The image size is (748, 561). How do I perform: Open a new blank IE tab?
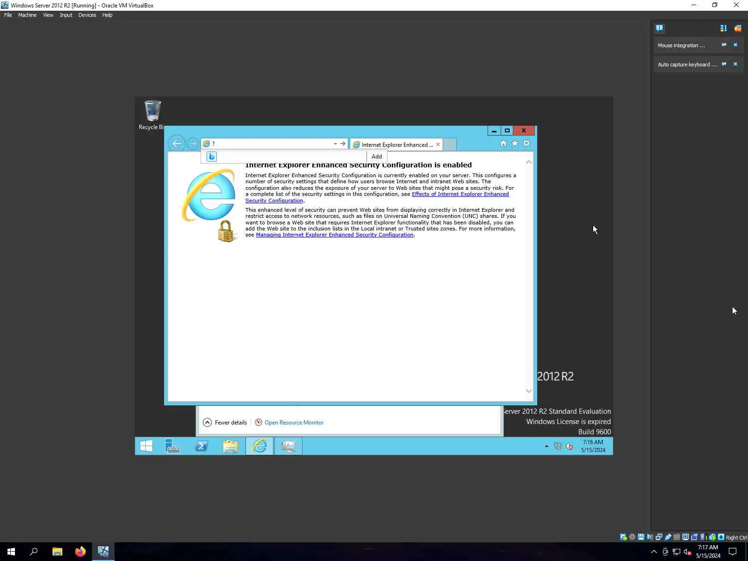tap(449, 144)
